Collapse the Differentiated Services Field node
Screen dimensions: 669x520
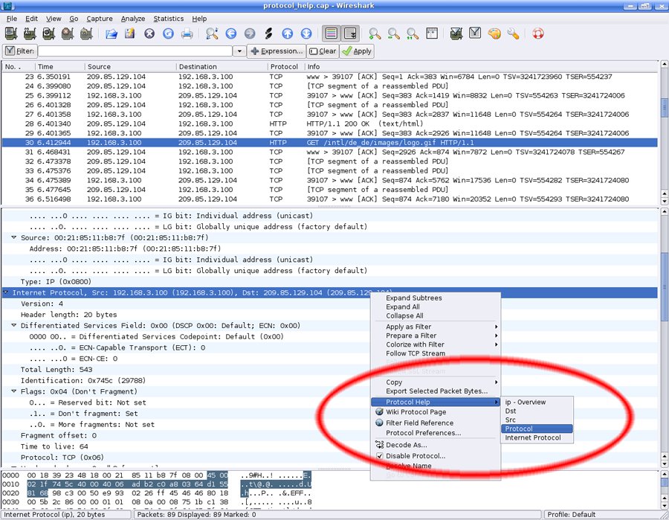pos(13,325)
